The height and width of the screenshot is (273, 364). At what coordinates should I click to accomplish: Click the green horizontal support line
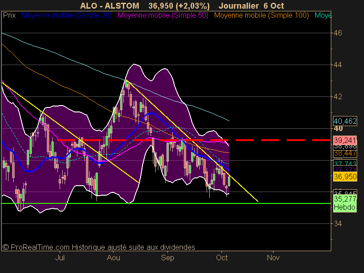[x=166, y=203]
